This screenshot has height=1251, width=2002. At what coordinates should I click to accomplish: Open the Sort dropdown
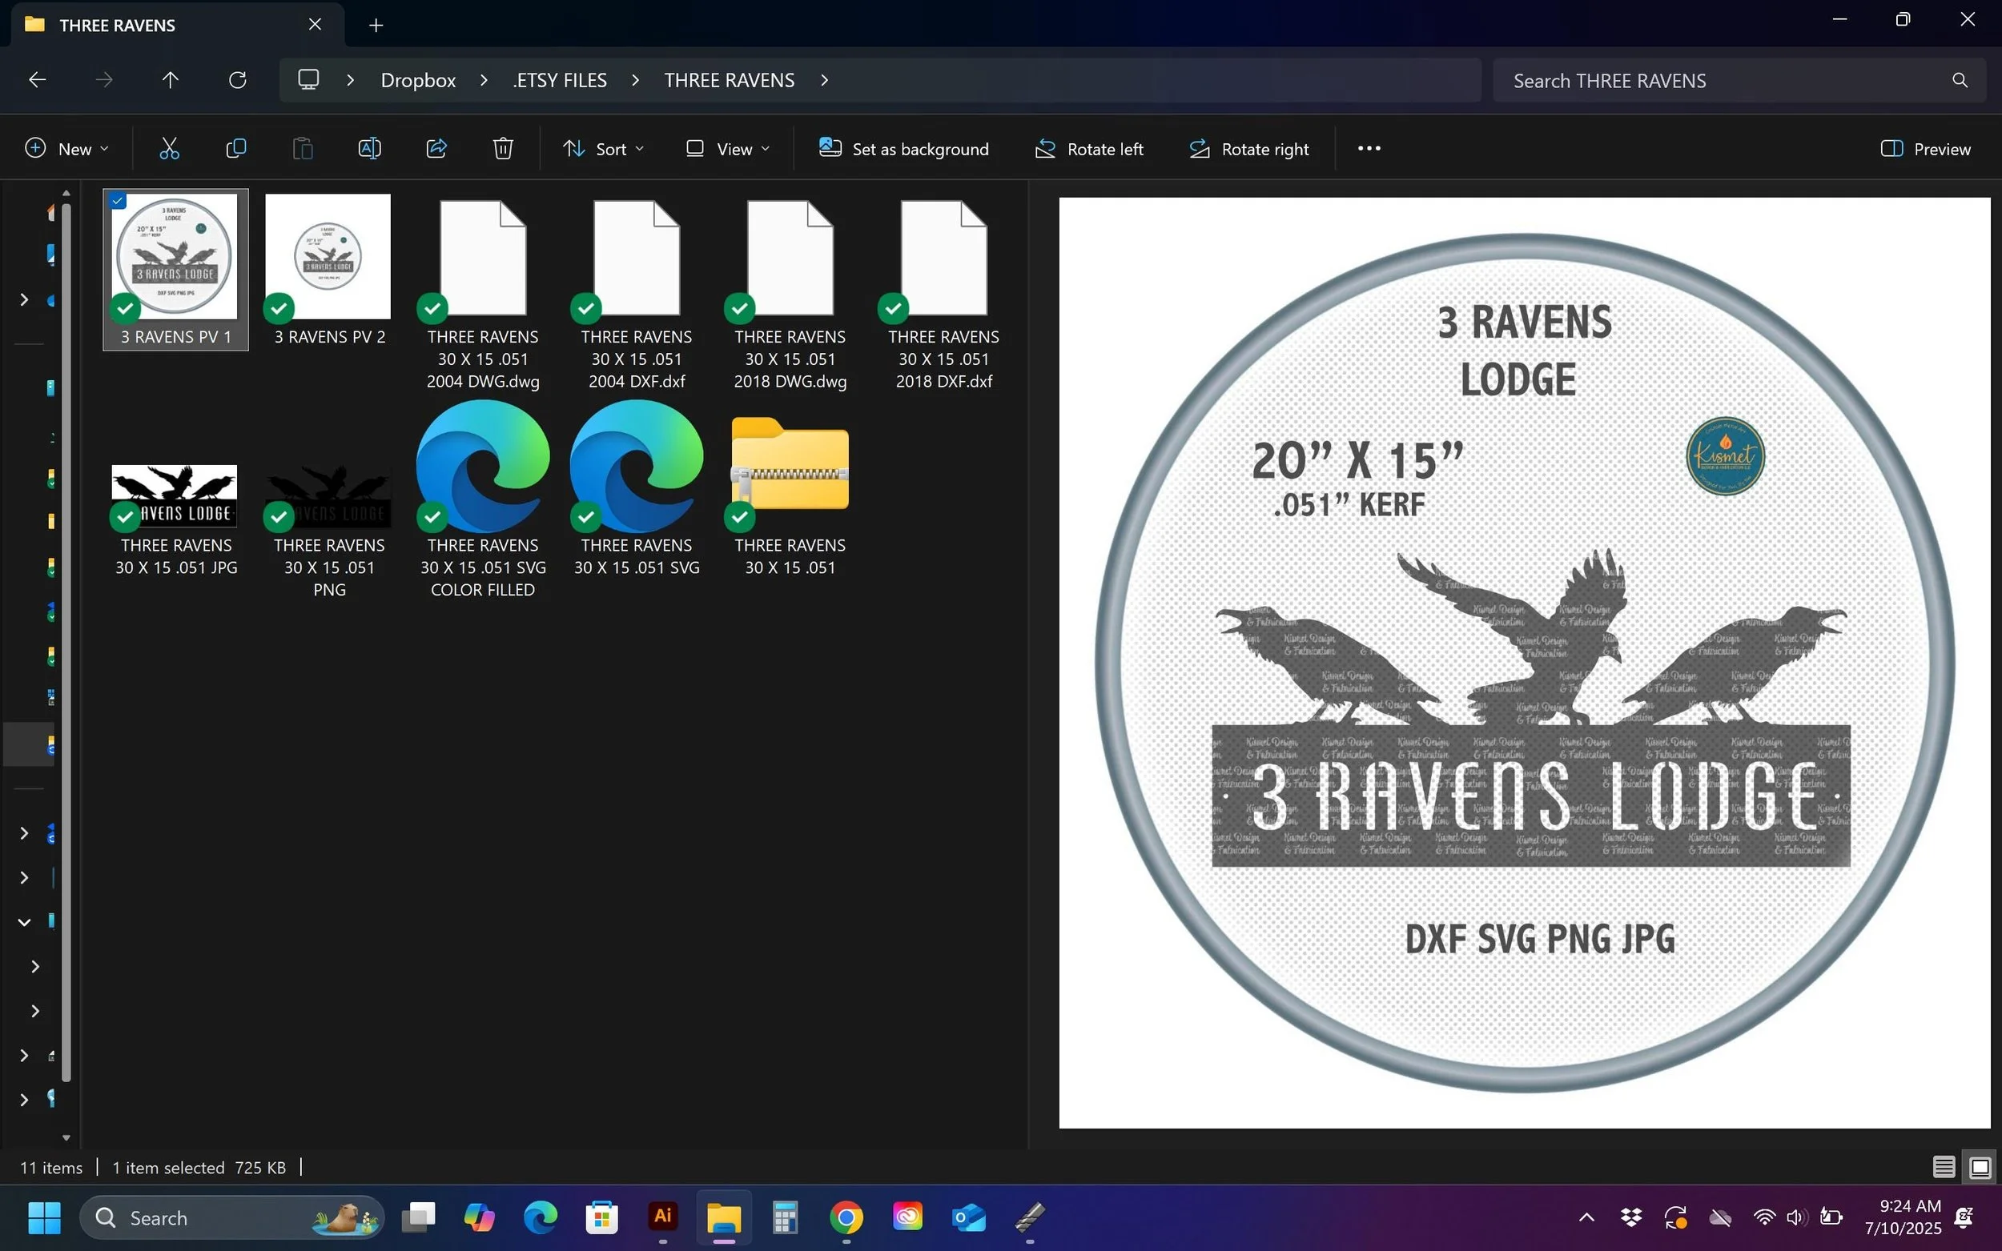603,149
